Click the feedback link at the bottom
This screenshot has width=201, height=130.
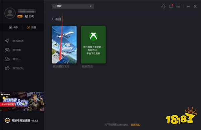pos(135,125)
